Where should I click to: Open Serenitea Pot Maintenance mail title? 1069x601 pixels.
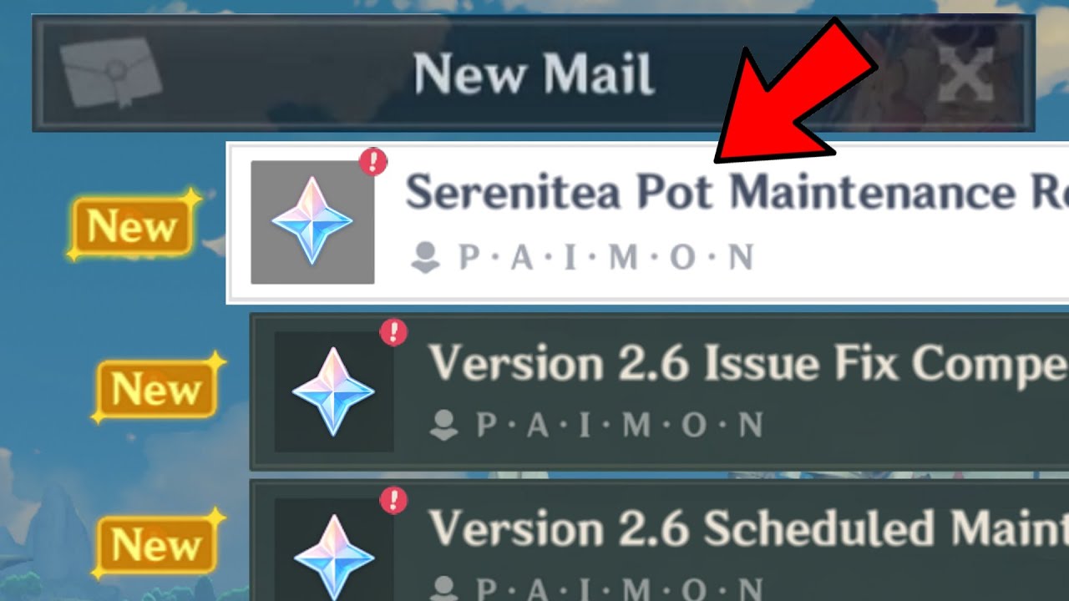(x=737, y=192)
